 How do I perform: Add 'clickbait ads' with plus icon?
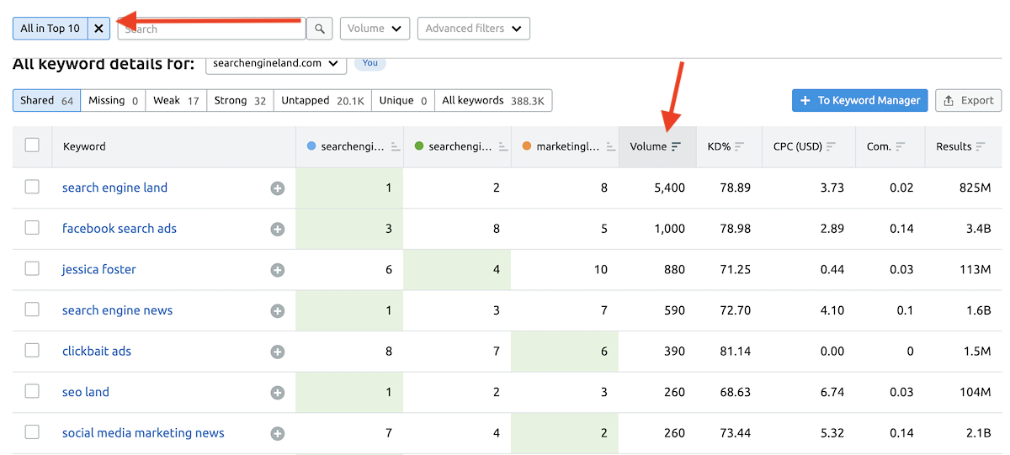[278, 352]
